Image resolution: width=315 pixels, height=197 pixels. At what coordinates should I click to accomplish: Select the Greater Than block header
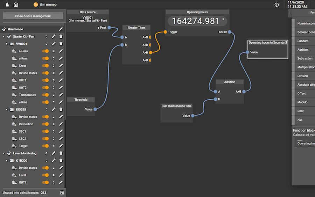(136, 28)
